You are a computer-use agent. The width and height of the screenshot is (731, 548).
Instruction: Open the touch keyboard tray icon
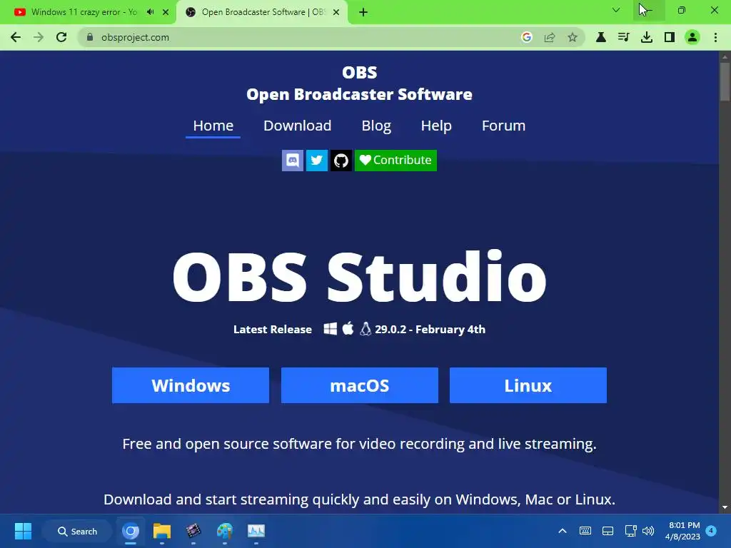585,531
